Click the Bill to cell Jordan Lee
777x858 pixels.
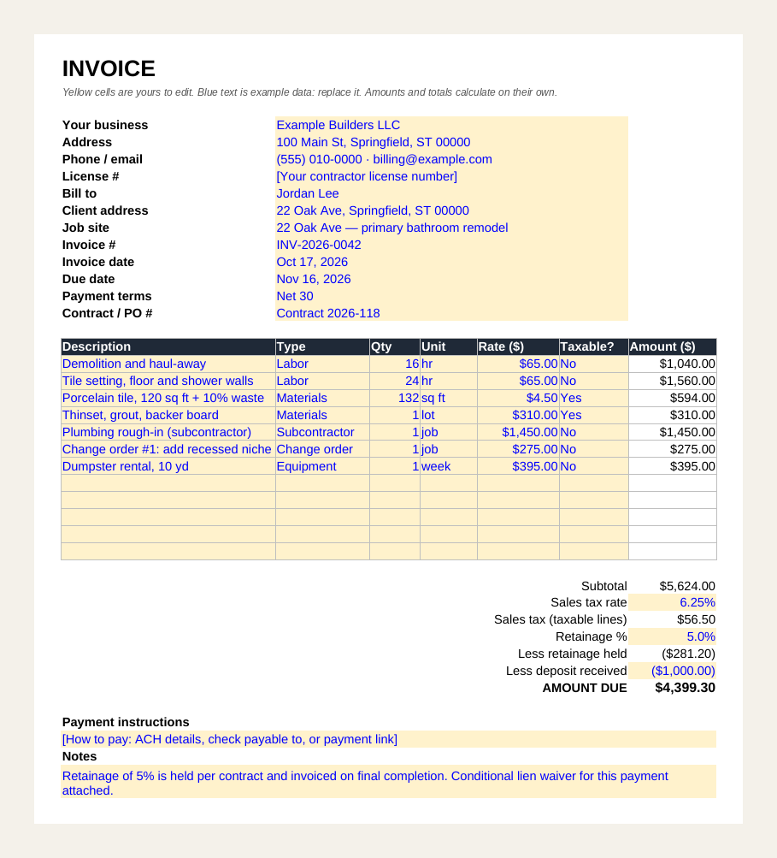click(x=451, y=193)
